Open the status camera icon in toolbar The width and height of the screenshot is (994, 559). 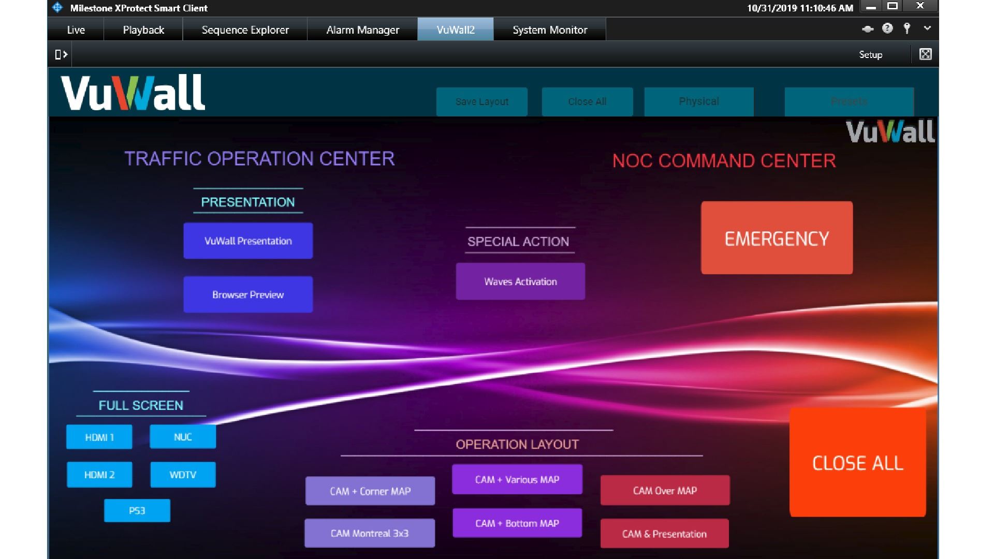pos(868,29)
